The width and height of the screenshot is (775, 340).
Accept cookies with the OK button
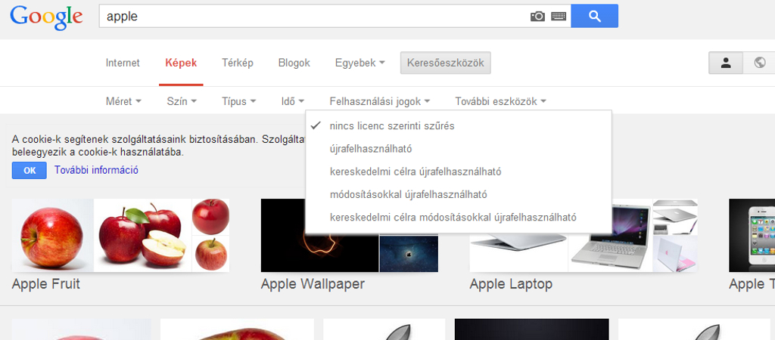pos(30,170)
